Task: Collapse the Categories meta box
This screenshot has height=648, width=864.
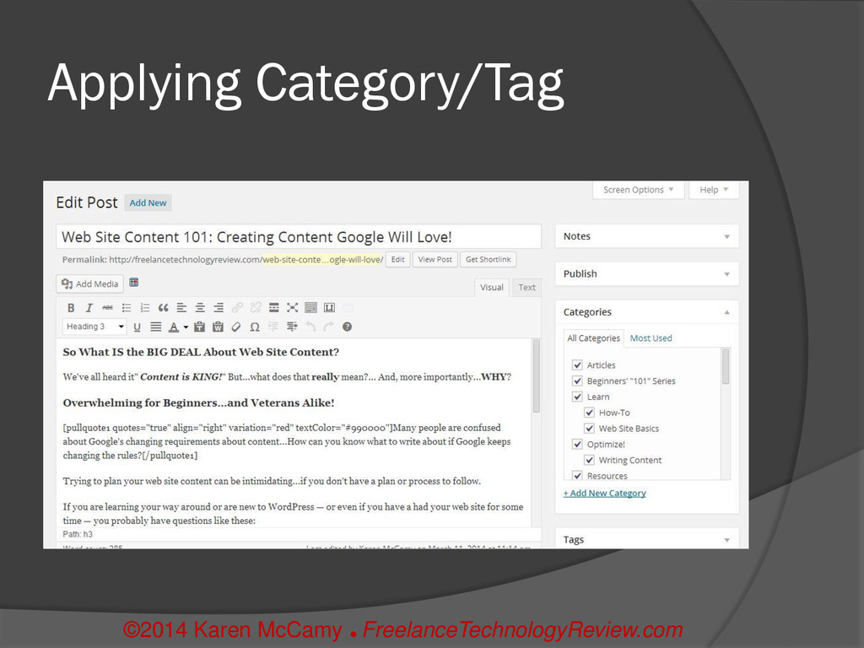Action: tap(726, 312)
